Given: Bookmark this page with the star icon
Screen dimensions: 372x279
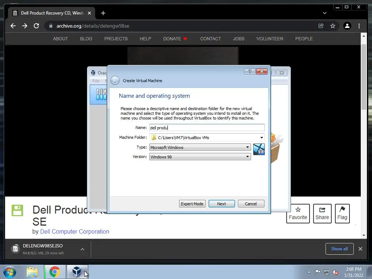Looking at the screenshot, I should click(333, 26).
